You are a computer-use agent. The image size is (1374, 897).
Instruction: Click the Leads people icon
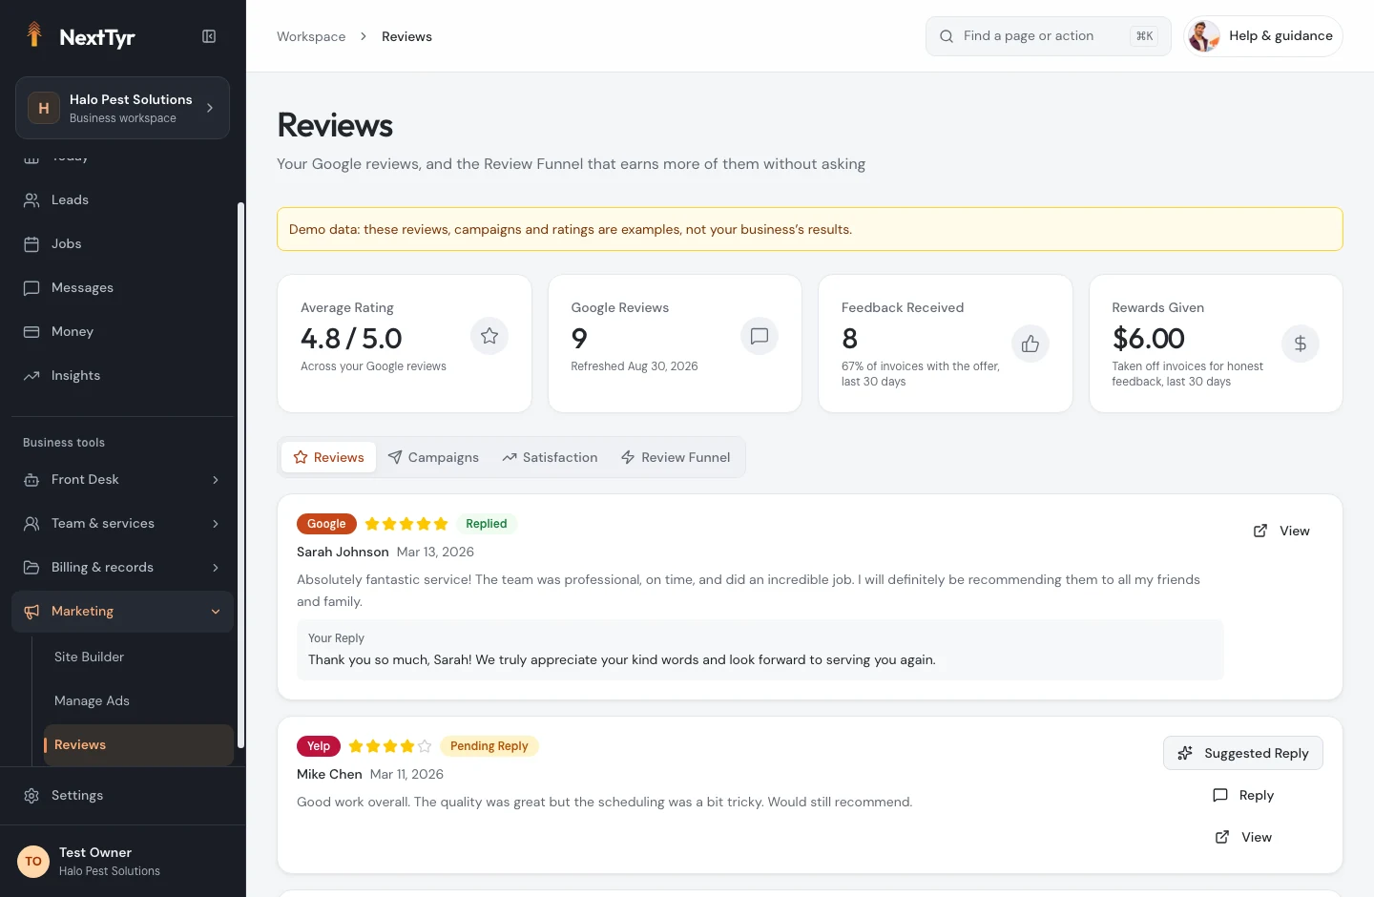[x=31, y=200]
